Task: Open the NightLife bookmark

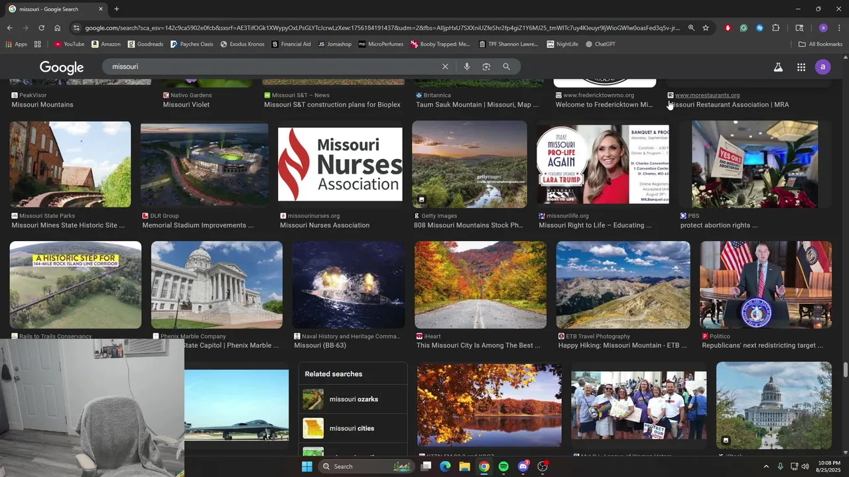Action: pos(562,44)
